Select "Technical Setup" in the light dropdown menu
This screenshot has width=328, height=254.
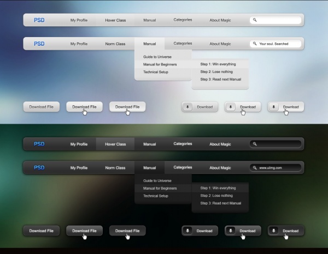pyautogui.click(x=156, y=72)
